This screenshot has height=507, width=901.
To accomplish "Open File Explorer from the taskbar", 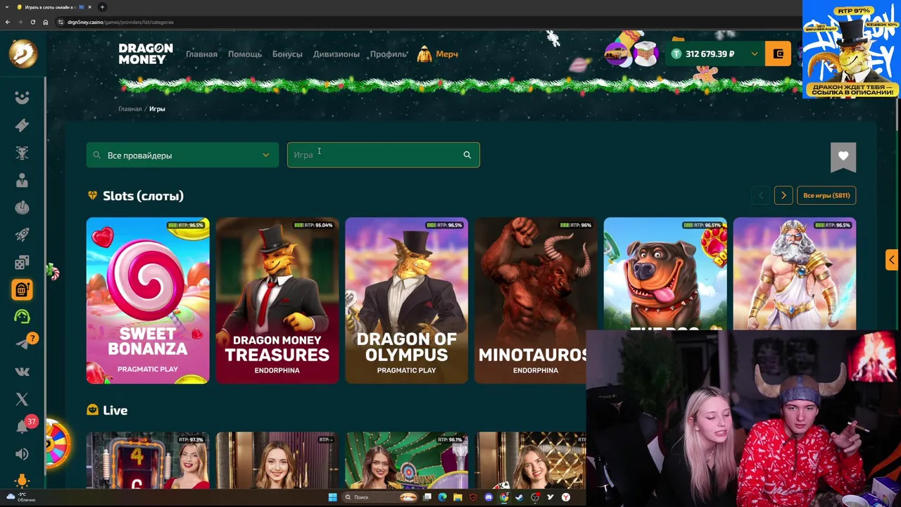I will click(x=458, y=497).
